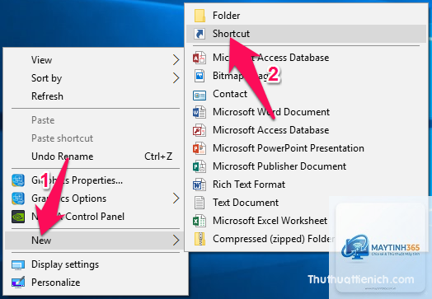Select the PowerPoint Presentation icon
The image size is (432, 299).
(x=200, y=148)
